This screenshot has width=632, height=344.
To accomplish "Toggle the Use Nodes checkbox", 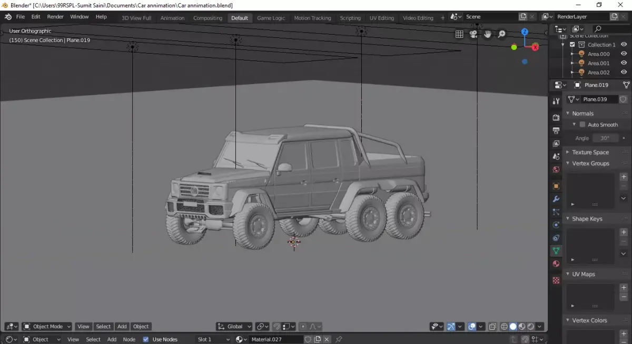I will 146,339.
